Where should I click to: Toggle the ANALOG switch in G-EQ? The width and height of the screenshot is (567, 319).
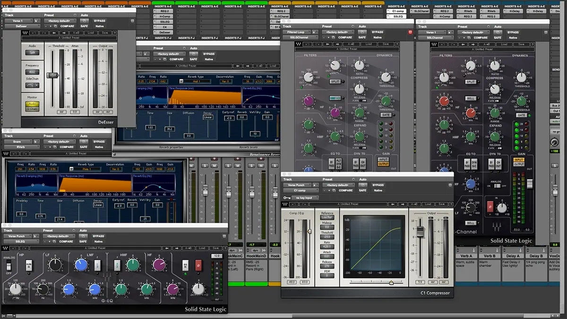click(9, 266)
